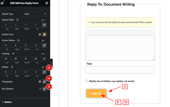
Task: Click the orange Submit button
Action: point(96,93)
